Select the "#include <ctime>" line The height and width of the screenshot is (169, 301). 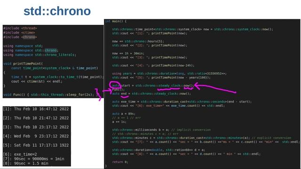pyautogui.click(x=19, y=32)
